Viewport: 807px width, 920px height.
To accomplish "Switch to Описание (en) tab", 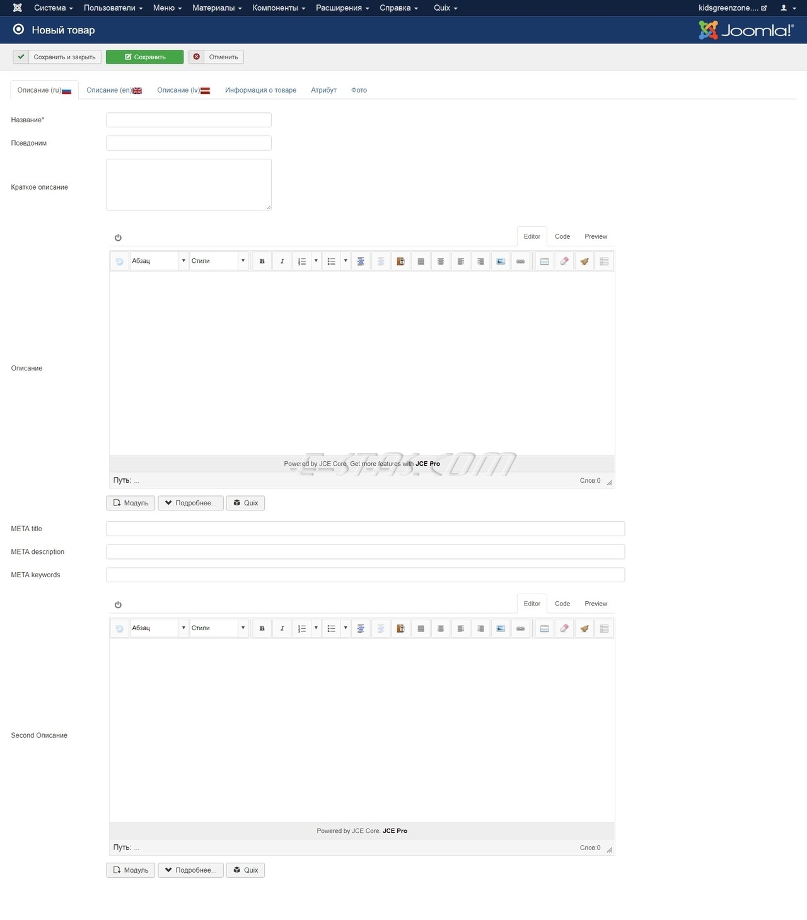I will tap(114, 90).
